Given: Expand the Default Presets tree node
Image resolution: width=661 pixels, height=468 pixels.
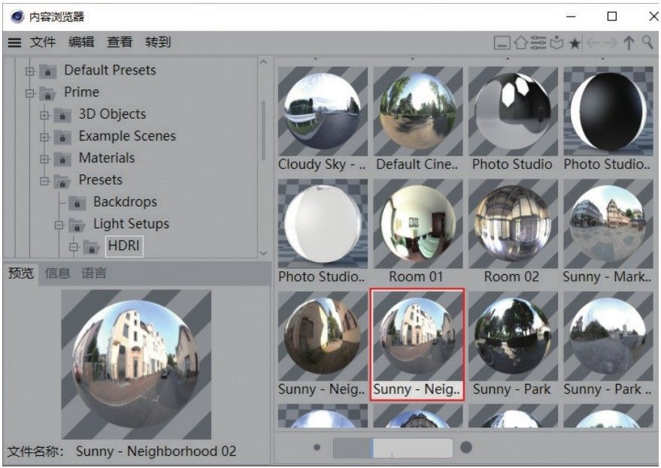Looking at the screenshot, I should [x=30, y=71].
